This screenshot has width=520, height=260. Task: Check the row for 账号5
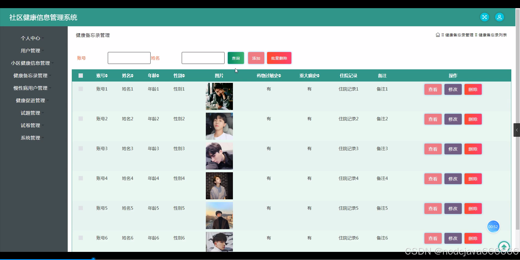click(81, 208)
